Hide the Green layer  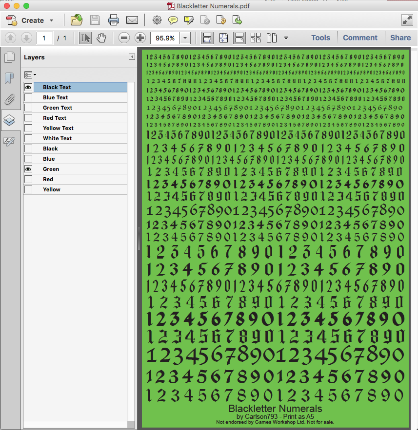tap(29, 169)
